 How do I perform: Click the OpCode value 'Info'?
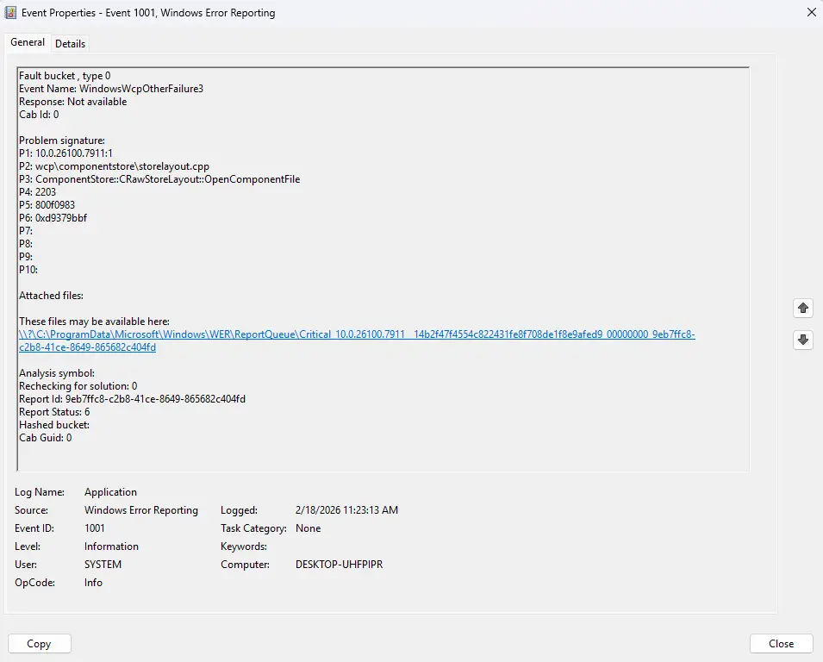[93, 583]
